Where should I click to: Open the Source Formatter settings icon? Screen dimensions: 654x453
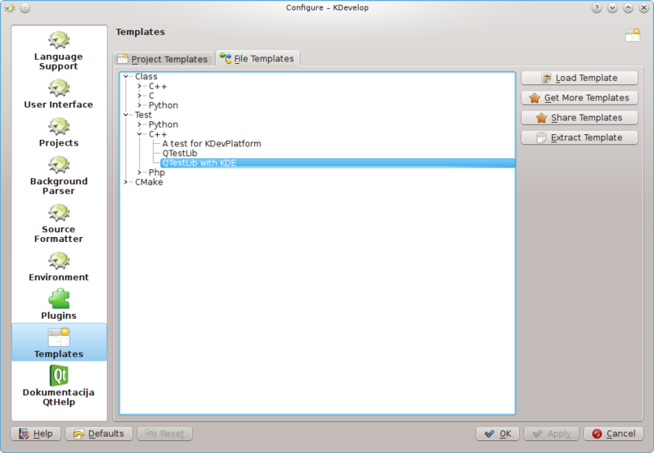click(59, 213)
